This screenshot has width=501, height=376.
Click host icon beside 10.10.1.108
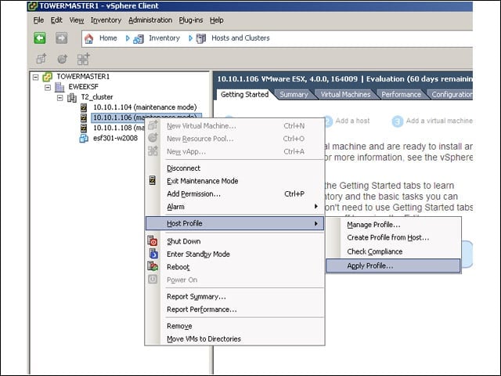[84, 128]
